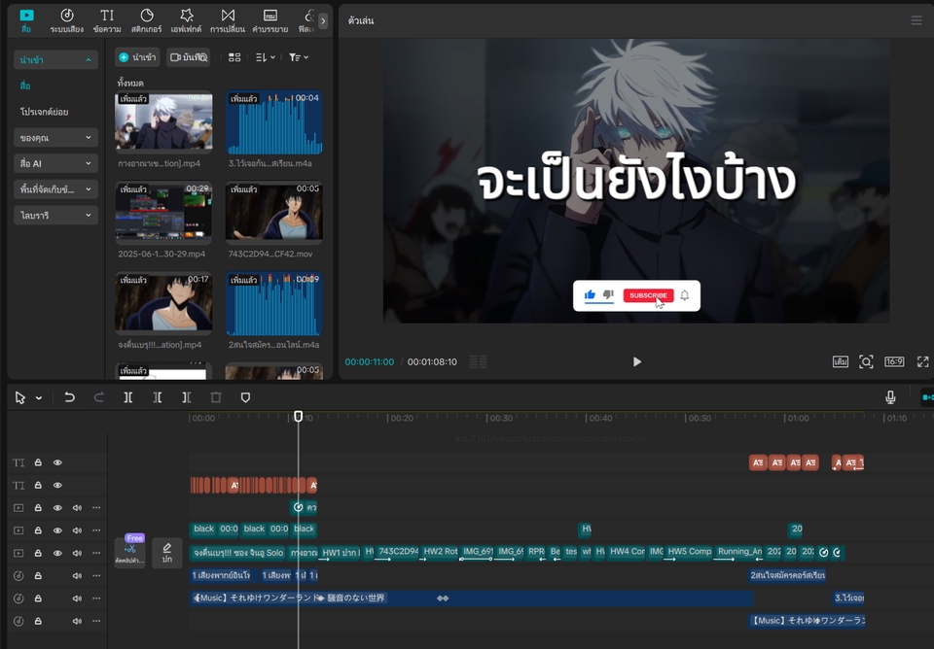Delete right of playhead tool
The width and height of the screenshot is (934, 649).
coord(187,397)
